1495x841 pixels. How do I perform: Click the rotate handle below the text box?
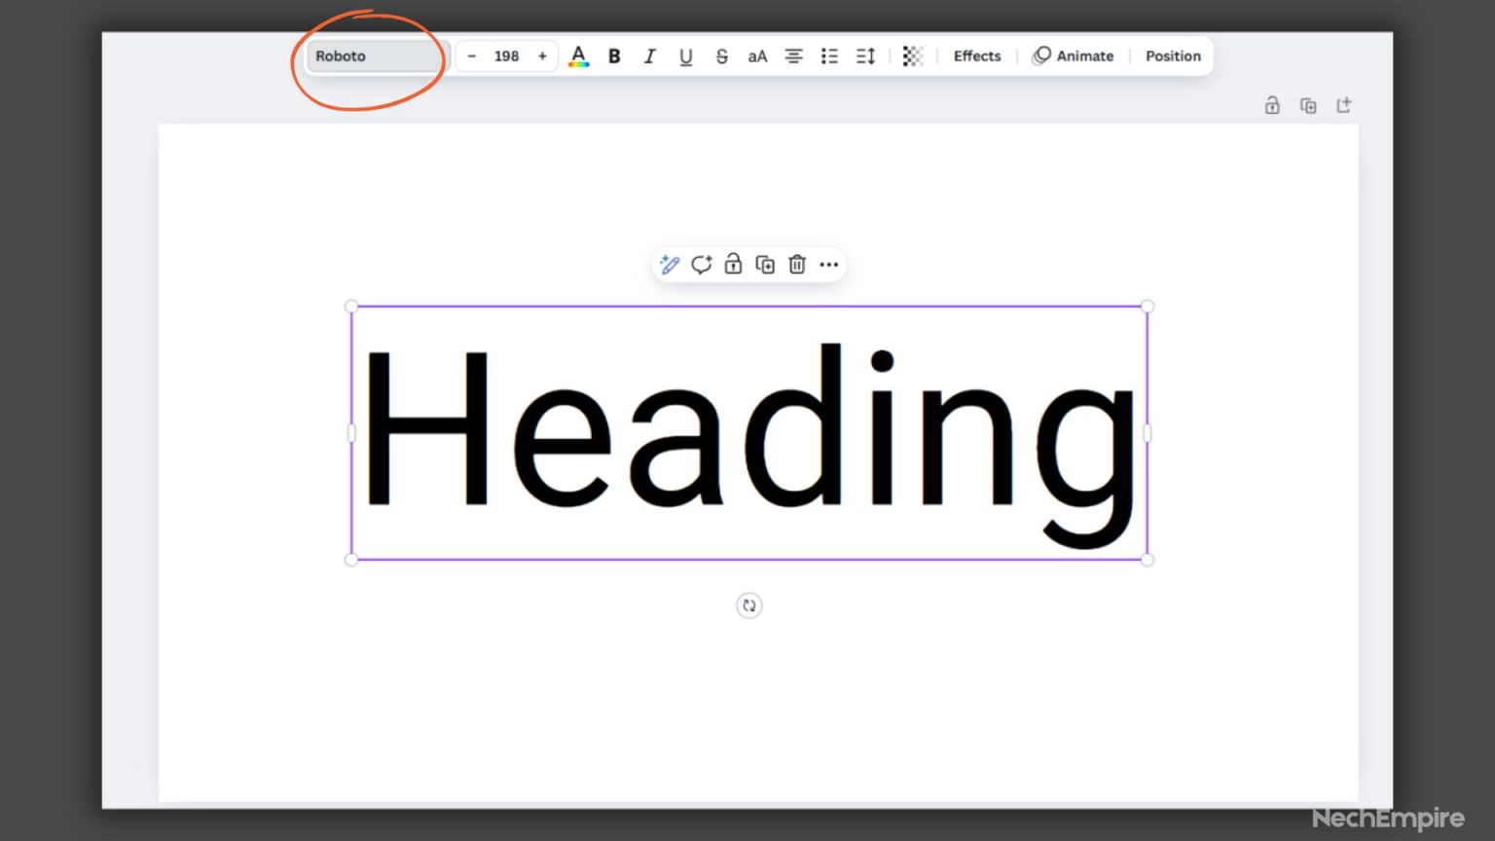tap(748, 605)
